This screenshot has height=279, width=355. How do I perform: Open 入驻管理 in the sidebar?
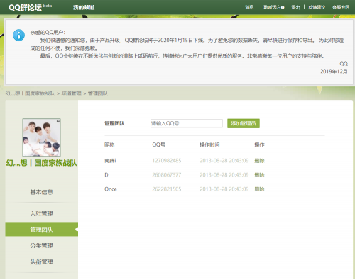coord(42,214)
